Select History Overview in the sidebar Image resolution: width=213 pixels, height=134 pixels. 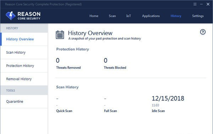tap(24, 39)
